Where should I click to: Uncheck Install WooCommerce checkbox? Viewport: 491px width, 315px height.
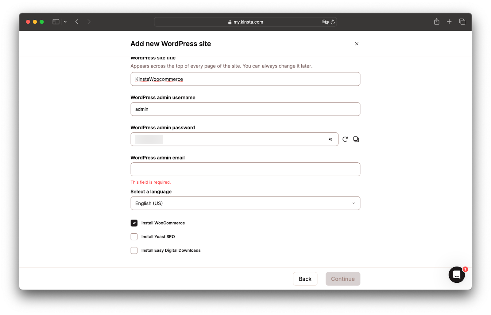tap(134, 223)
